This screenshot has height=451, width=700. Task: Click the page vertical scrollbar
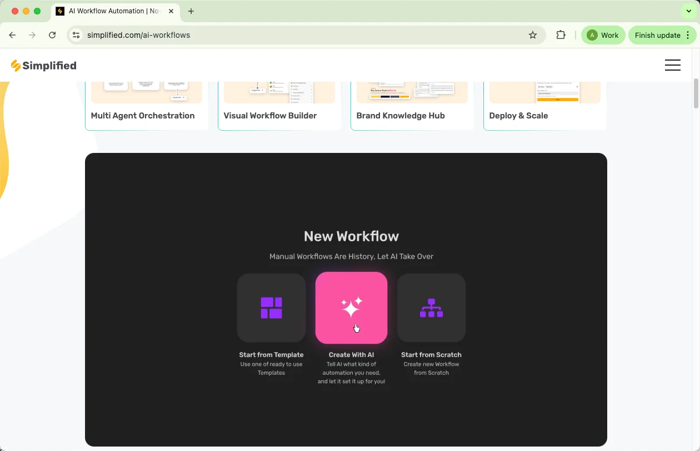(x=696, y=93)
